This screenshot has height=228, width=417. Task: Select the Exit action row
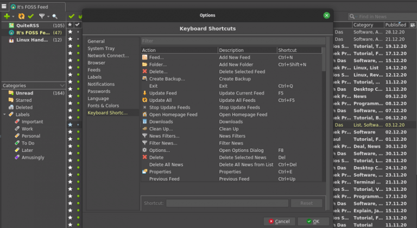[231, 86]
